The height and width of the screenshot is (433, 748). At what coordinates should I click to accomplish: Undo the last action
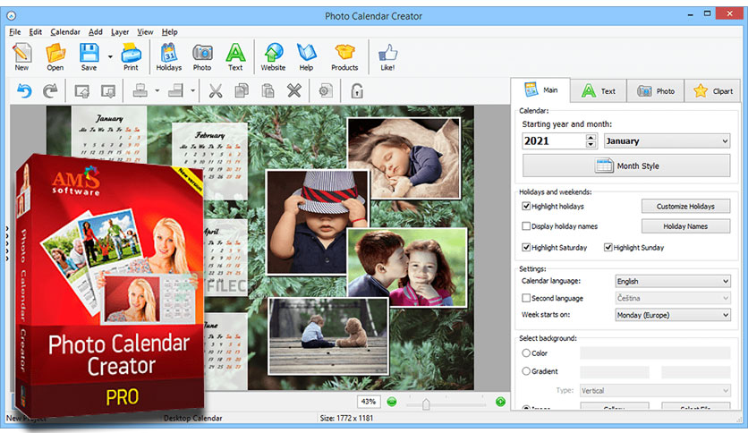(x=24, y=90)
